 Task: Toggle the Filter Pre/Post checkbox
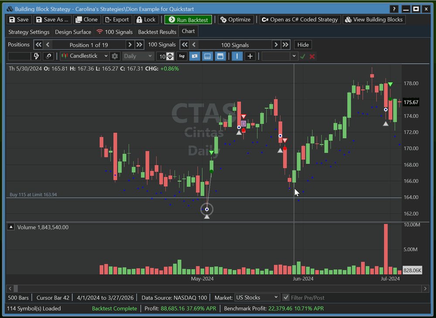point(286,298)
